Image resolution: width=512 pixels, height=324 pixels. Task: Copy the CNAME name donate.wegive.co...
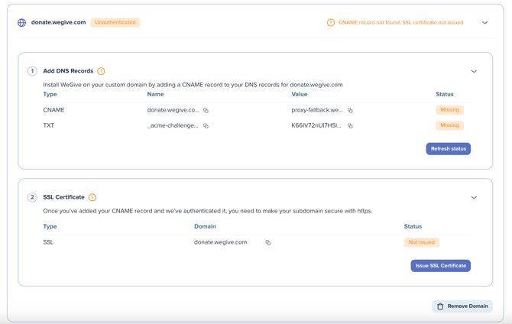click(x=206, y=110)
